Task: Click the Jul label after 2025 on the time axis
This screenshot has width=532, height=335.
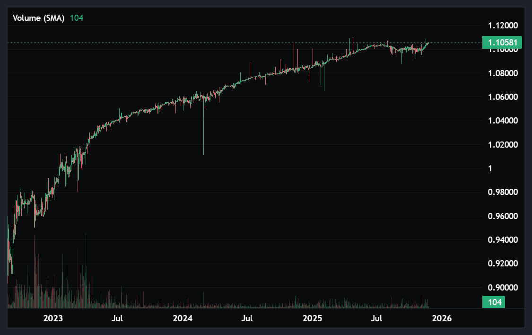Action: pyautogui.click(x=376, y=318)
